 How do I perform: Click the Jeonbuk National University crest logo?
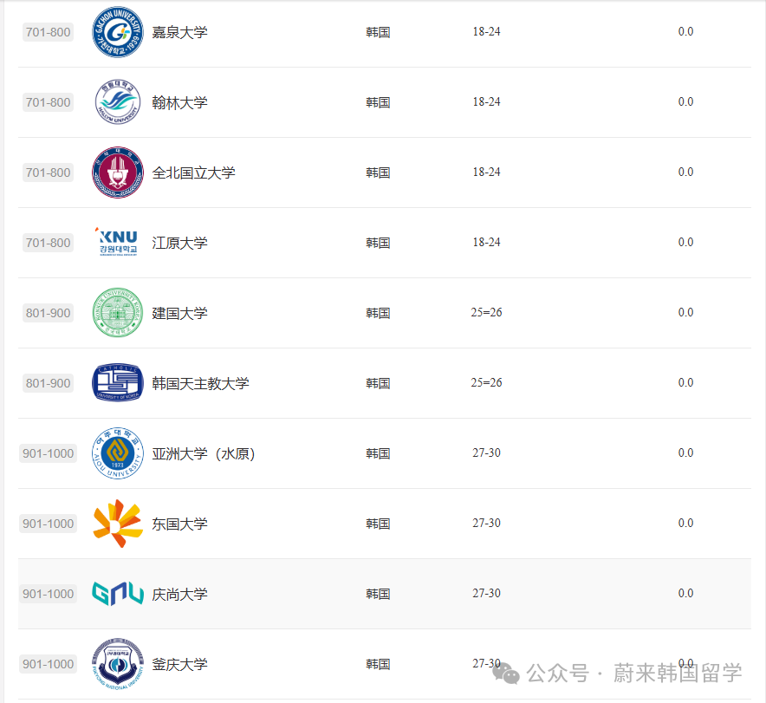tap(118, 172)
